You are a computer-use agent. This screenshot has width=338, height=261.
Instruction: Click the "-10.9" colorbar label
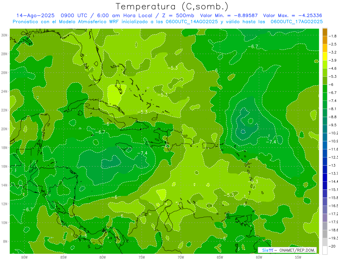(333, 141)
